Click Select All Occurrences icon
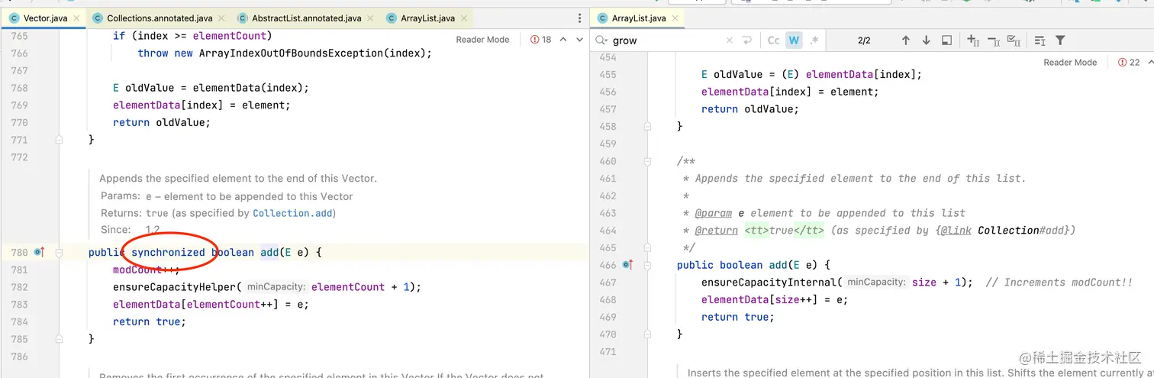The height and width of the screenshot is (378, 1154). tap(1014, 40)
